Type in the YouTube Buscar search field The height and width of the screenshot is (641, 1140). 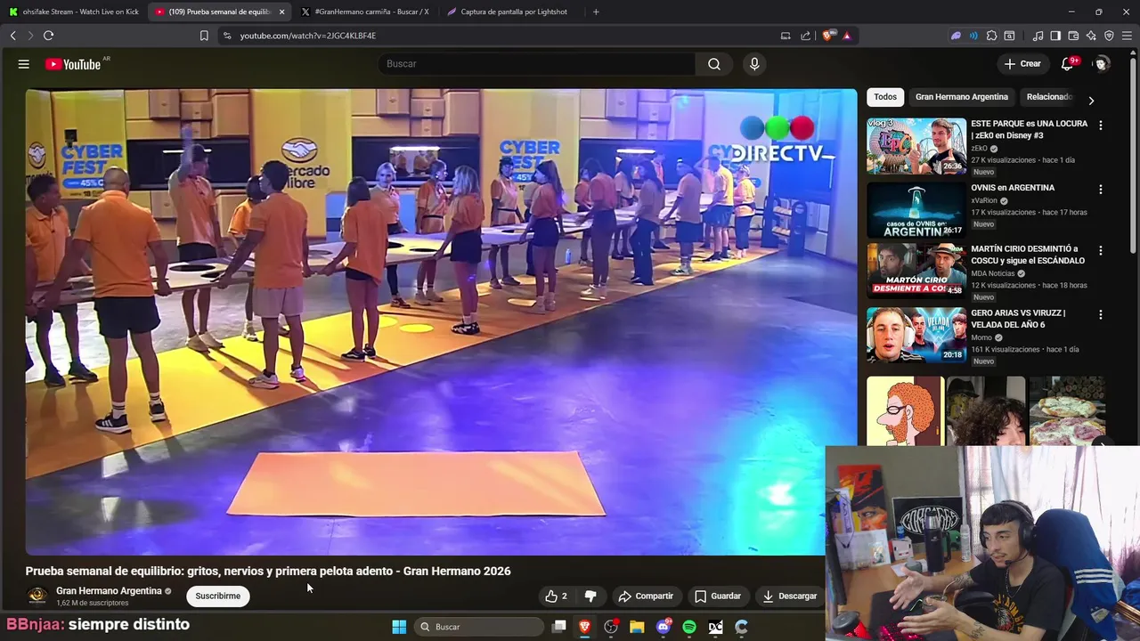pyautogui.click(x=537, y=64)
